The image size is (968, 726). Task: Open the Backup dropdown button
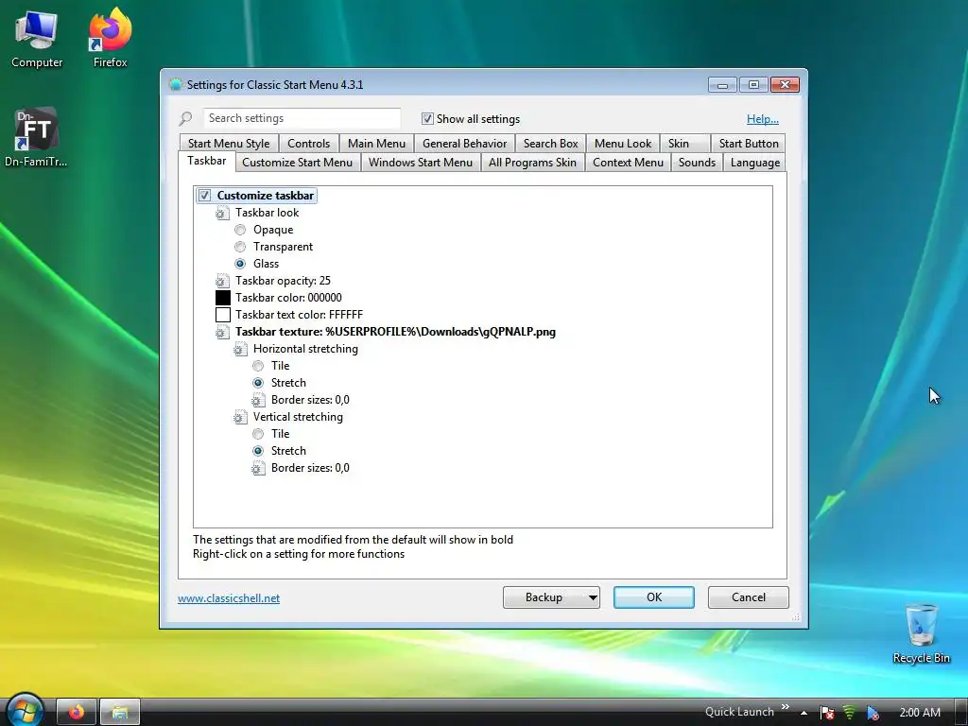coord(551,597)
